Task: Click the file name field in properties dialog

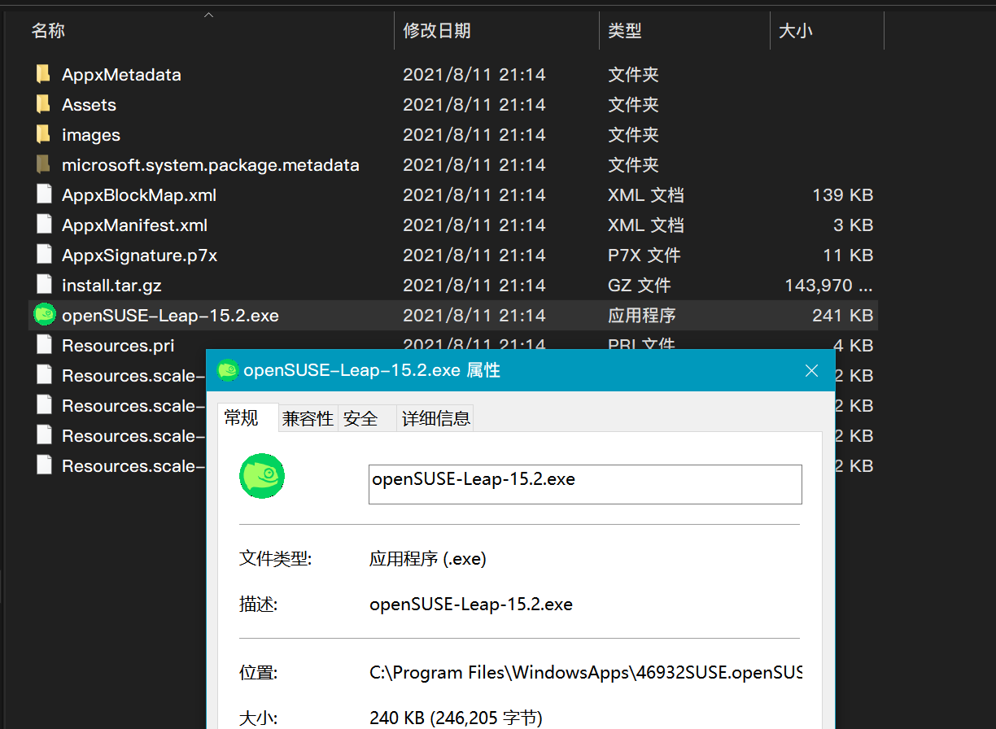Action: pyautogui.click(x=585, y=484)
